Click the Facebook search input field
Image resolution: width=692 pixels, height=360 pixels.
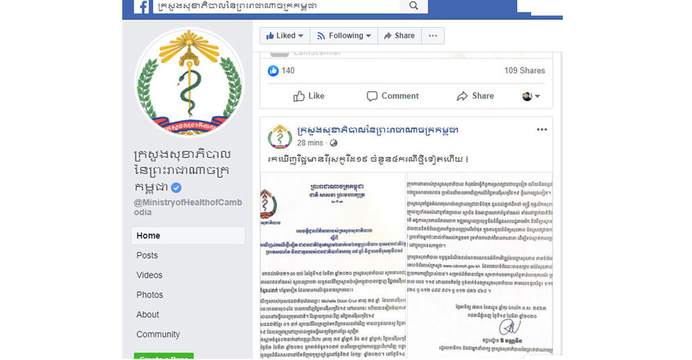click(x=276, y=6)
